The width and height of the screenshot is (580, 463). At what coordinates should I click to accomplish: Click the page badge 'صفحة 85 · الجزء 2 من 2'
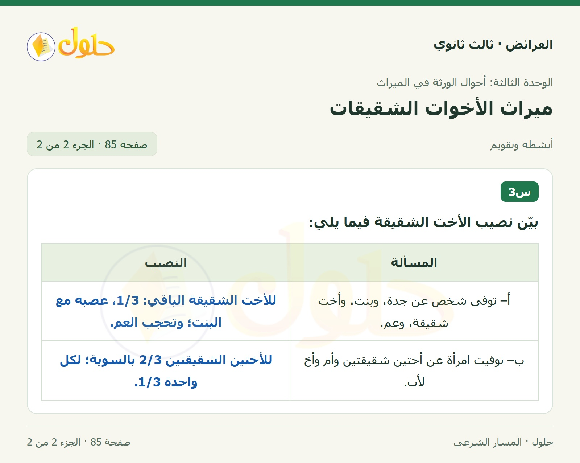click(92, 144)
